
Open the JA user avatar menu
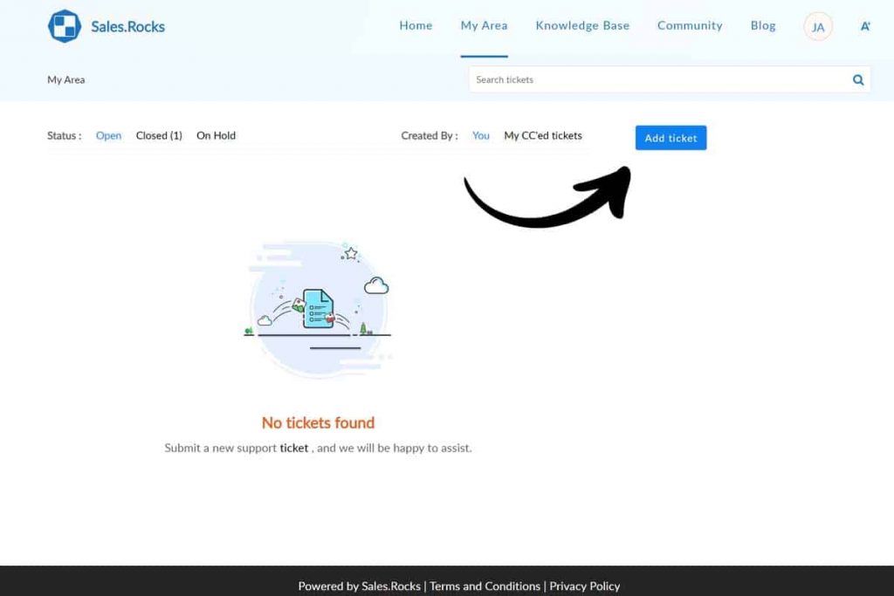pos(818,27)
